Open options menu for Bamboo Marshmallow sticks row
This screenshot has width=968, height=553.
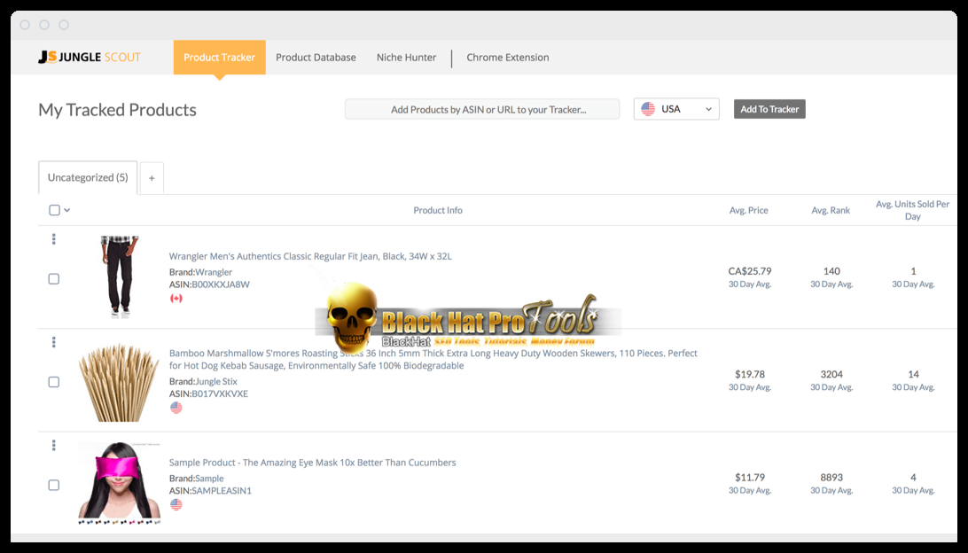point(54,342)
